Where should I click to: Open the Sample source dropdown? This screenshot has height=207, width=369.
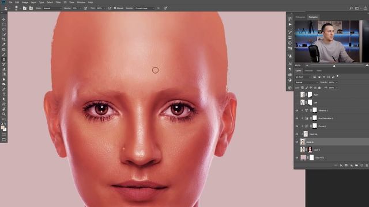[x=145, y=8]
